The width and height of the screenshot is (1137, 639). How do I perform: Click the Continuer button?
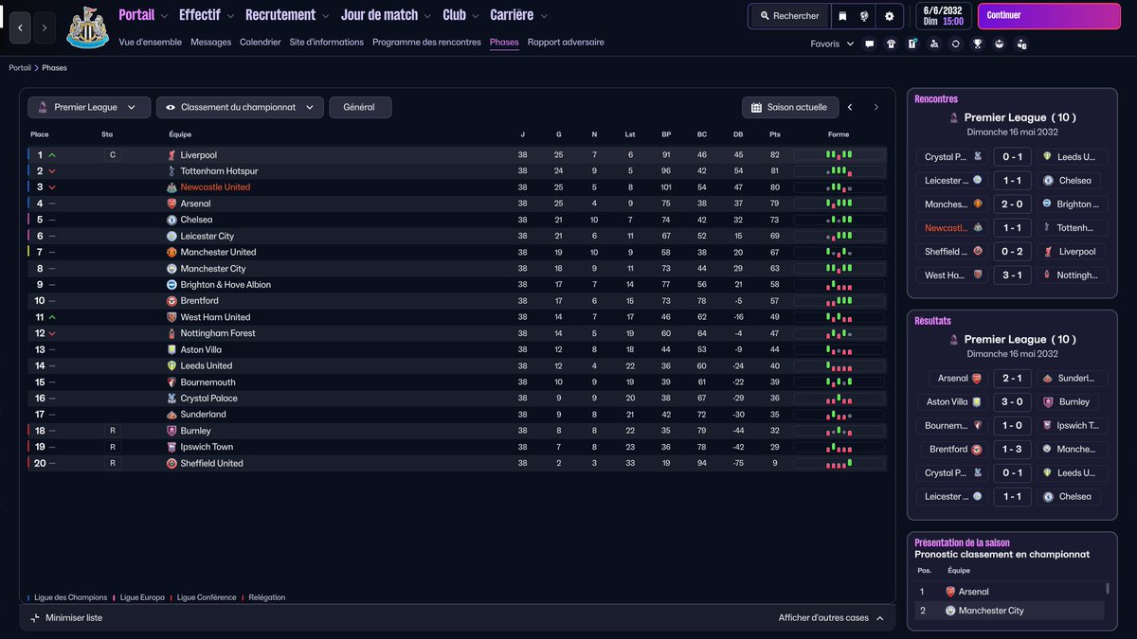[x=1048, y=16]
